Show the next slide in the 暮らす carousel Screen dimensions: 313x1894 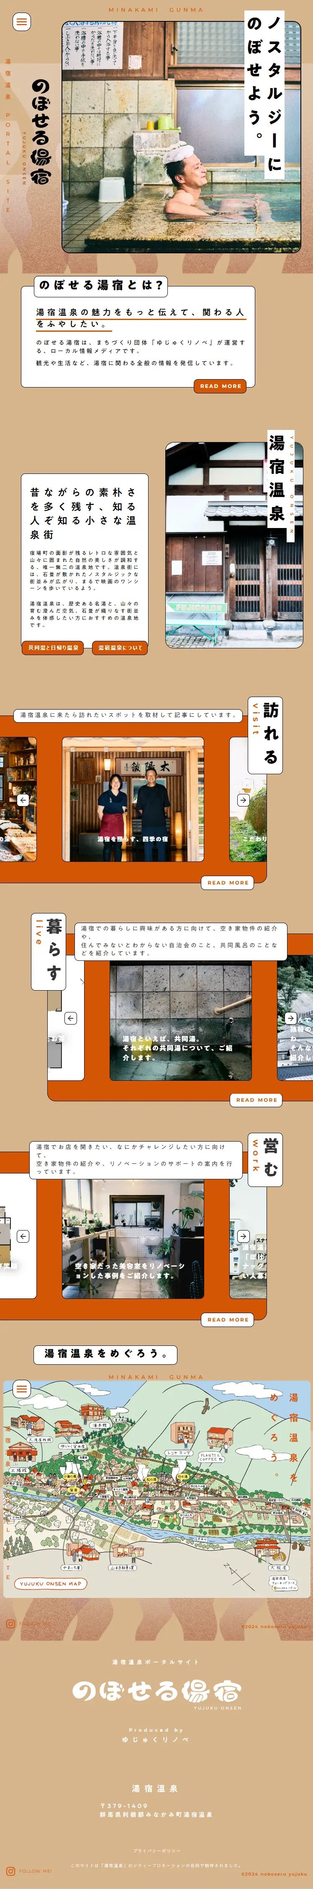(290, 1018)
